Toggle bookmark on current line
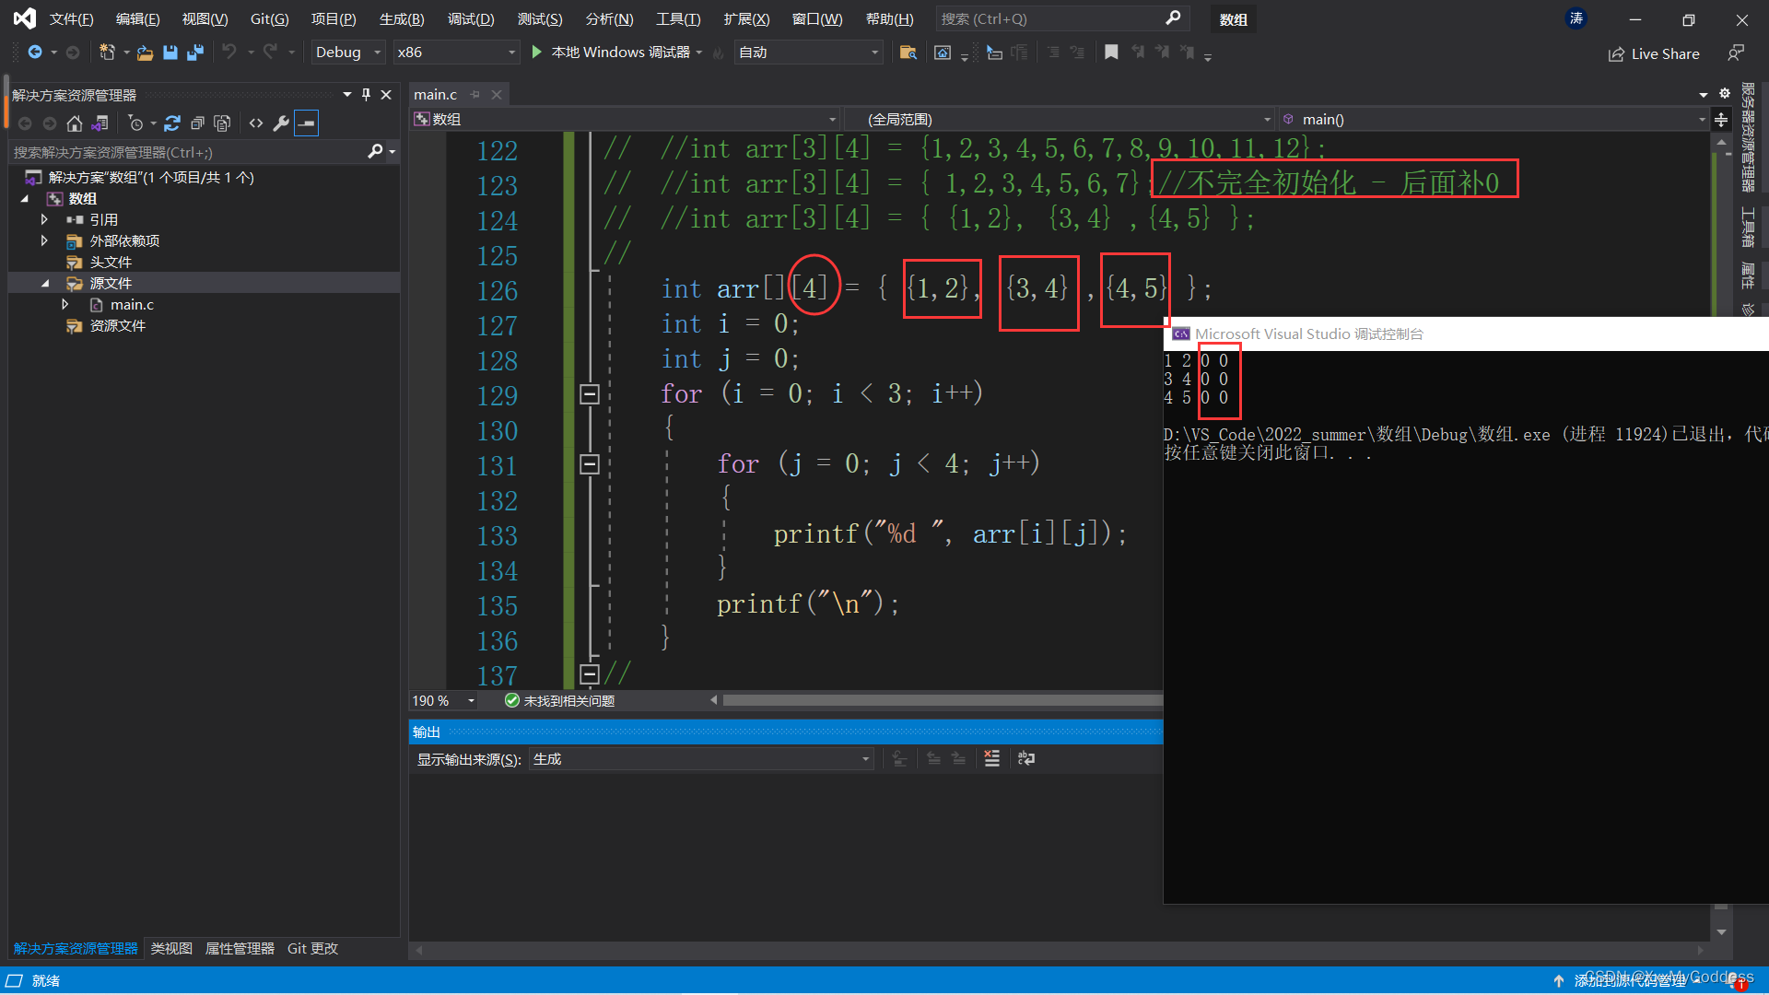Viewport: 1769px width, 995px height. tap(1111, 53)
